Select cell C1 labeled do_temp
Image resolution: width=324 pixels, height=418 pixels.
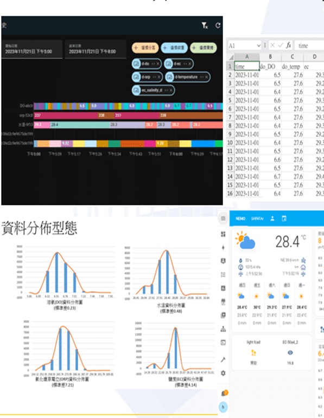292,66
